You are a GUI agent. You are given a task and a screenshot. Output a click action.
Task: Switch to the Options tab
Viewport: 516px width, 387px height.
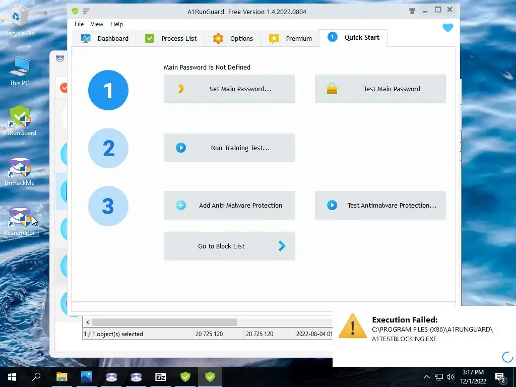click(233, 38)
